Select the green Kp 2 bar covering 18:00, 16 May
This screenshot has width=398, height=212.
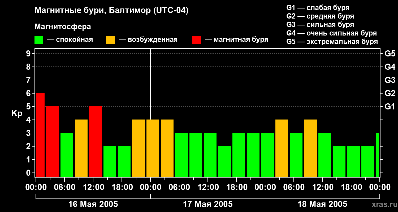(x=124, y=161)
